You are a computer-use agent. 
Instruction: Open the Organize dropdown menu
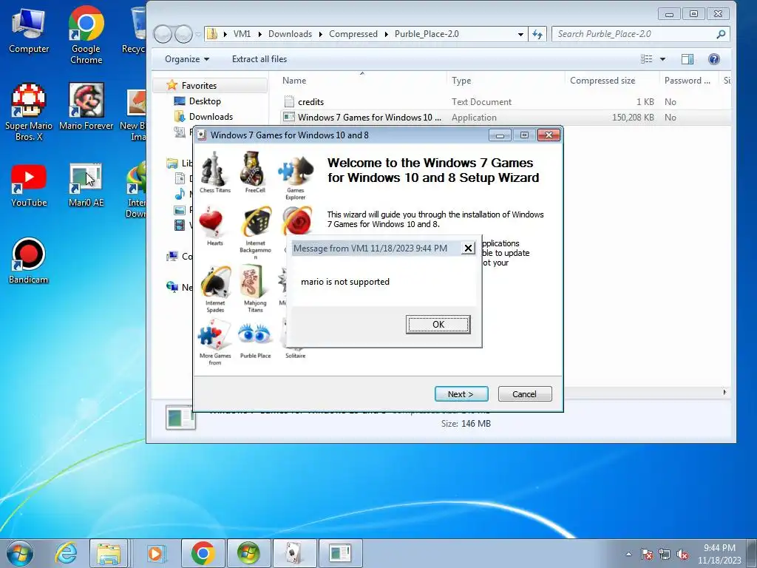point(187,59)
